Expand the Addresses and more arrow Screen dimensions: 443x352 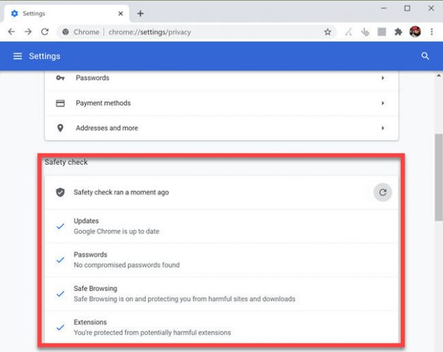click(382, 128)
